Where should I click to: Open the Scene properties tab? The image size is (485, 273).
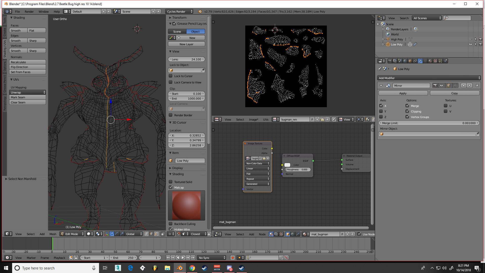tap(400, 61)
